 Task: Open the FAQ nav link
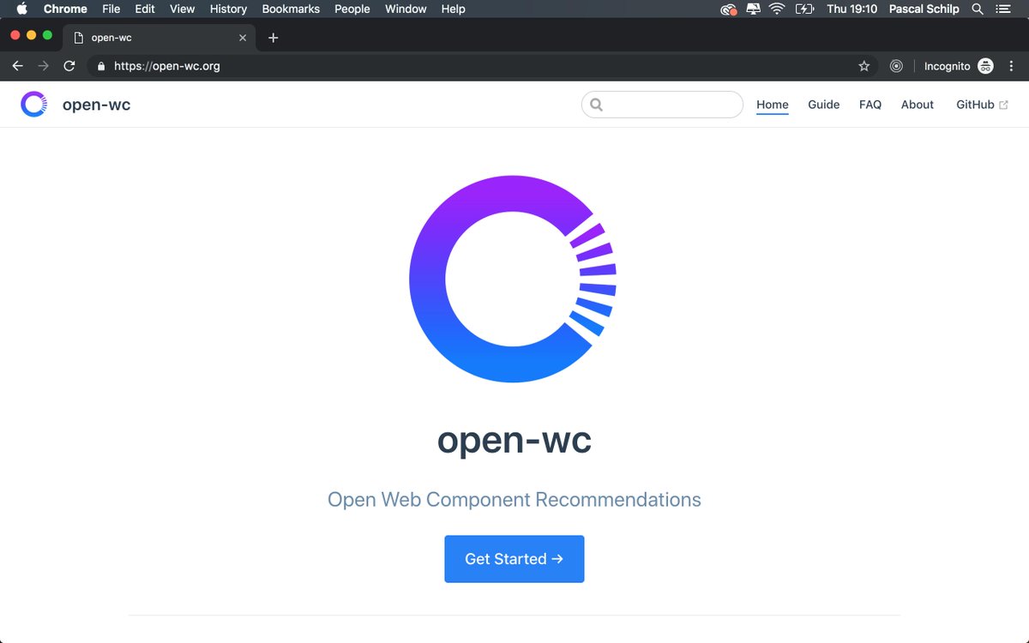click(x=870, y=105)
